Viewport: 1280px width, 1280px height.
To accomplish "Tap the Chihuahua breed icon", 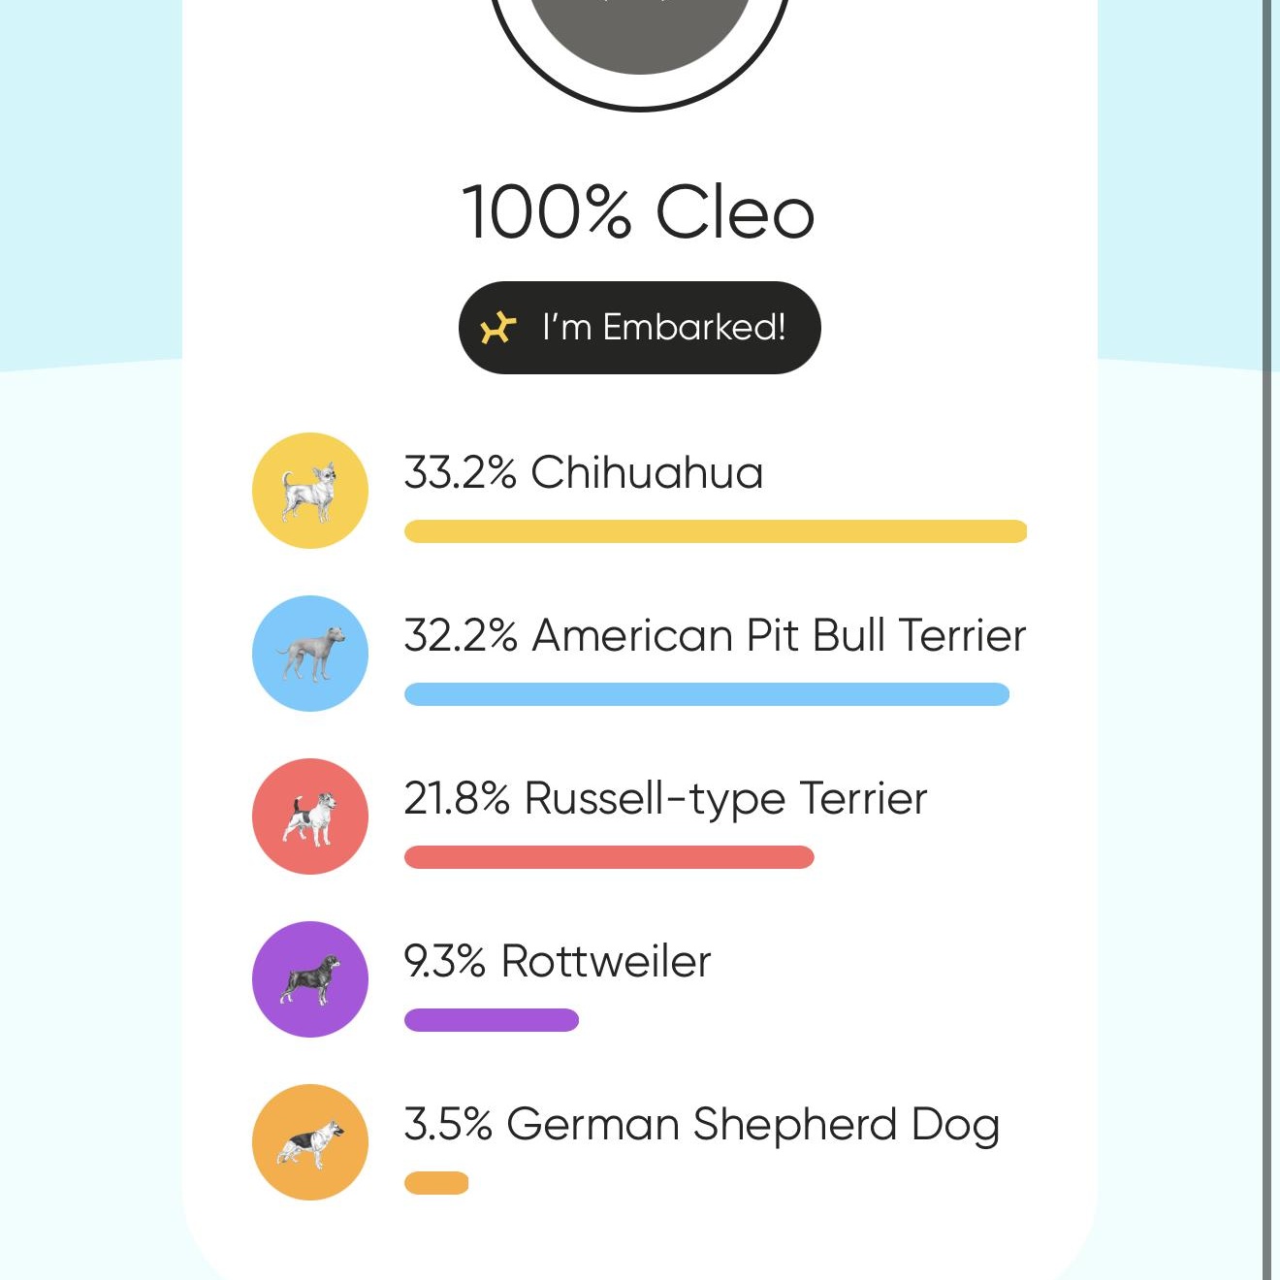I will tap(310, 491).
